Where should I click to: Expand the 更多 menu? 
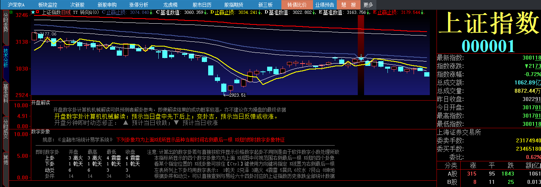(x=368, y=5)
